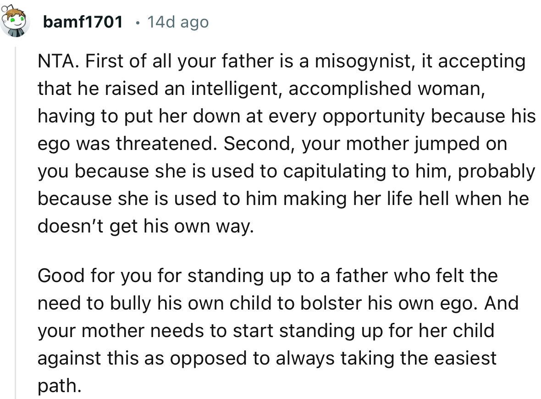Click the first paragraph of the comment
This screenshot has height=399, width=541.
(275, 142)
